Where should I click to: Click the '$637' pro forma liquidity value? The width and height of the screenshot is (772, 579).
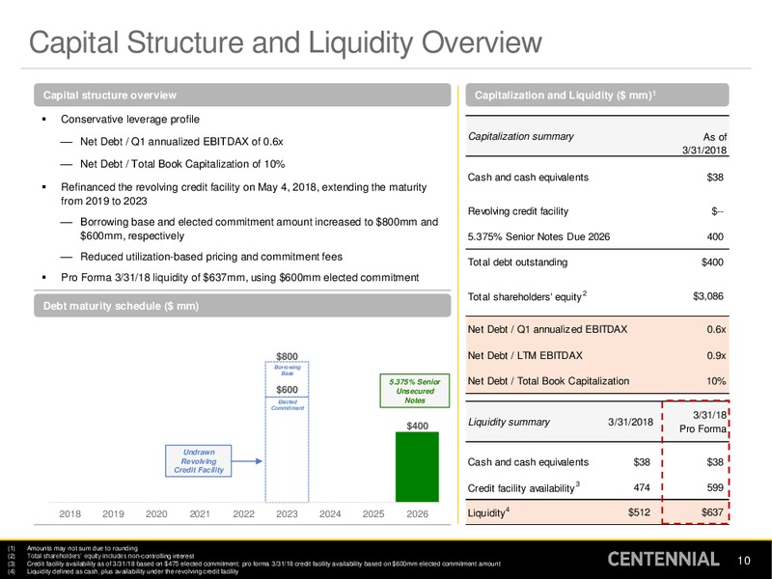(712, 512)
